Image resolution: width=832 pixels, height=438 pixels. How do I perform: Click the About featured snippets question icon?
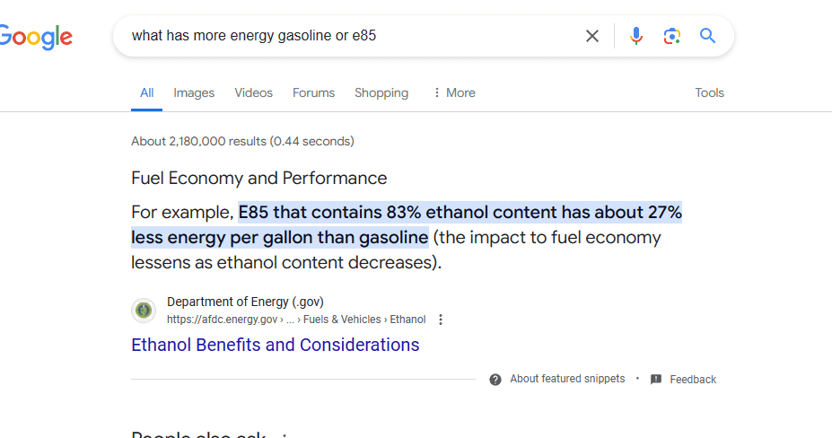495,380
